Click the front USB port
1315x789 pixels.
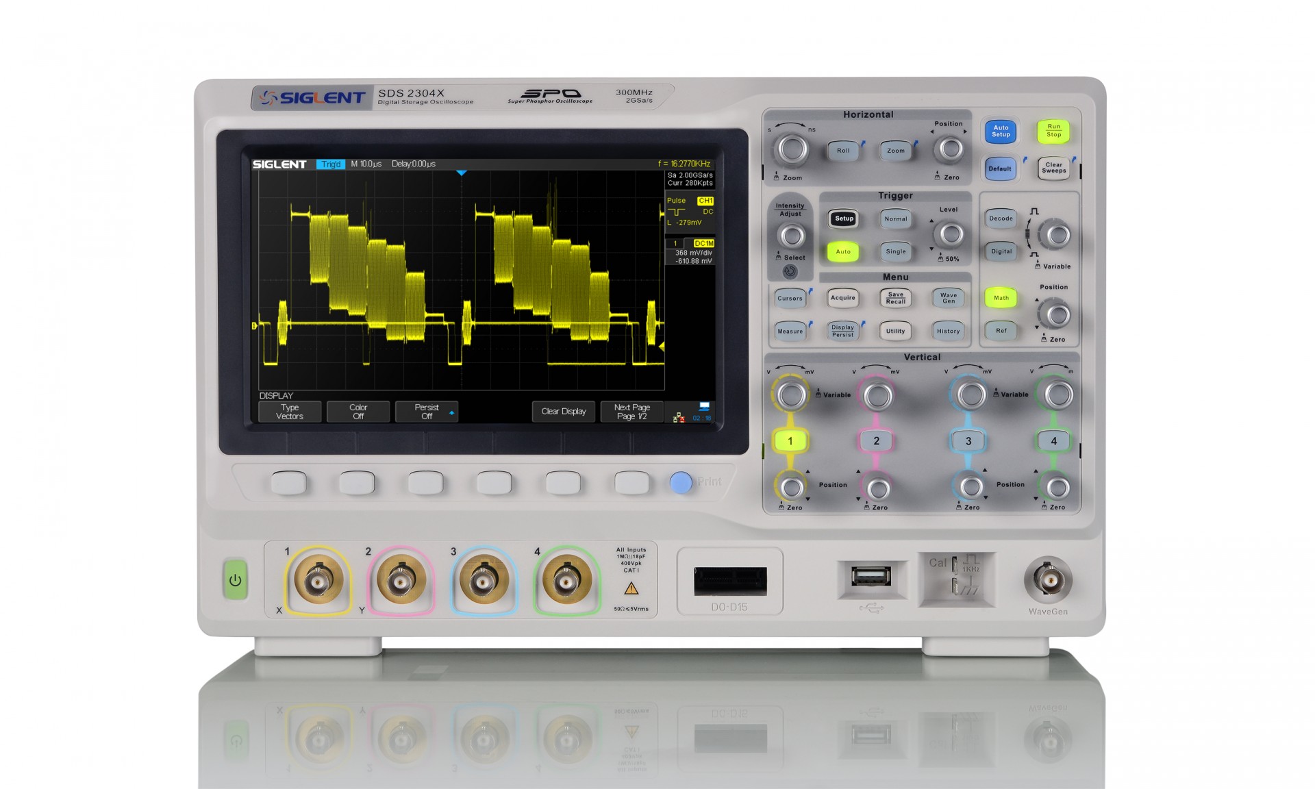[871, 576]
